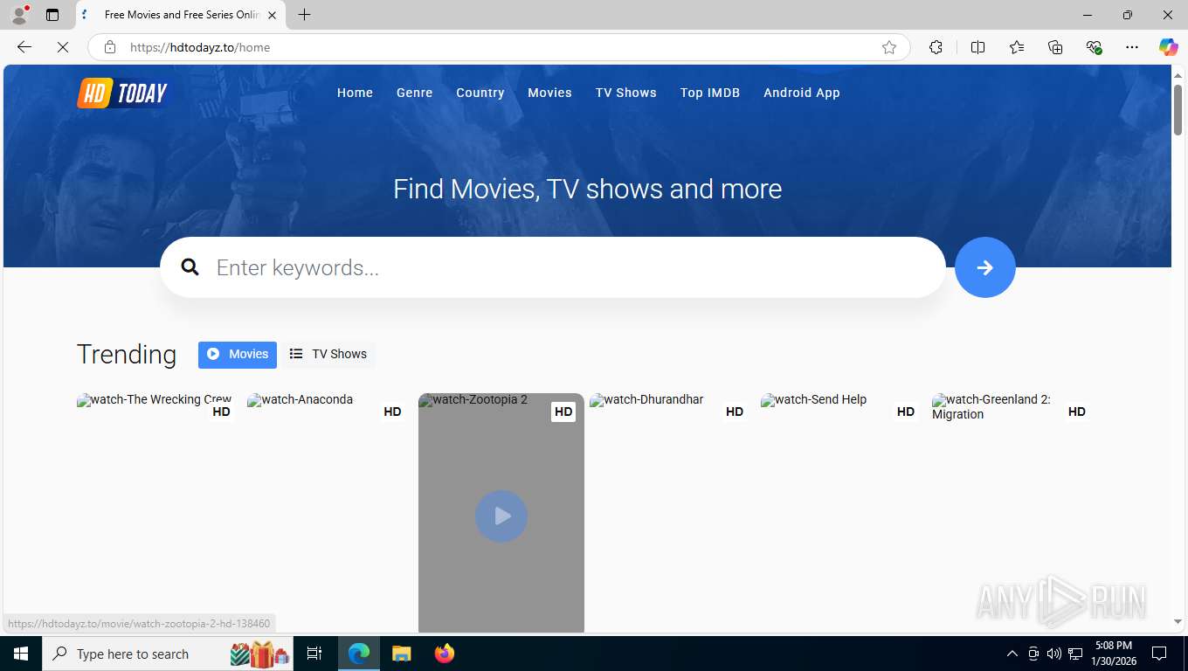Open Collections icon in toolbar
Screen dimensions: 1188x671
point(1055,47)
